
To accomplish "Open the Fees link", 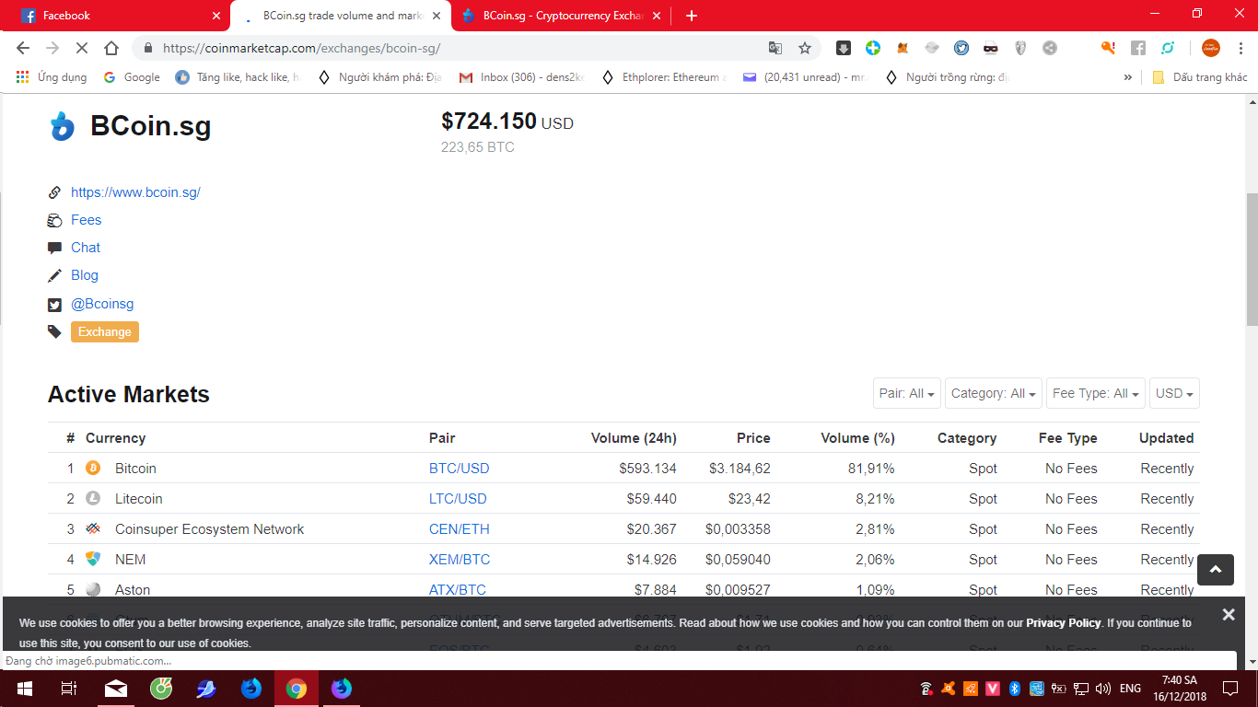I will coord(86,220).
